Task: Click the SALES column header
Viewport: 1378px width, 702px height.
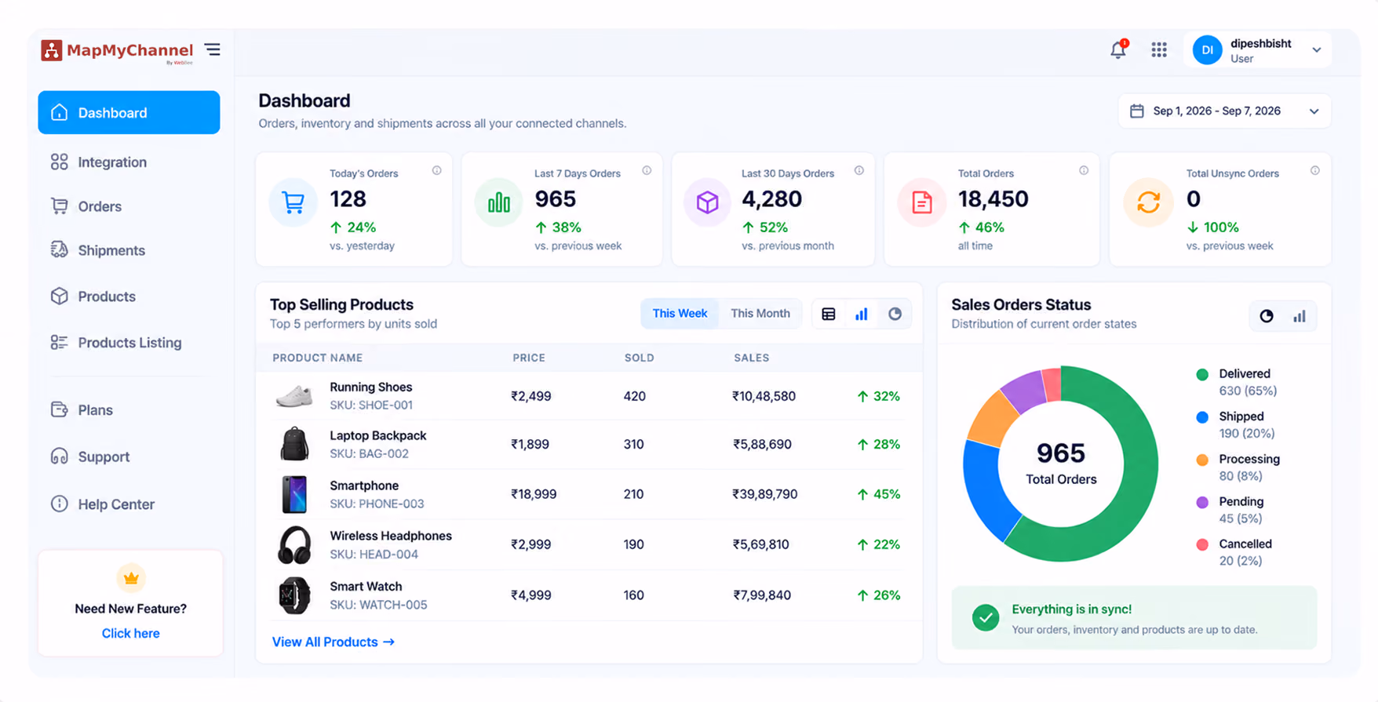Action: 751,358
